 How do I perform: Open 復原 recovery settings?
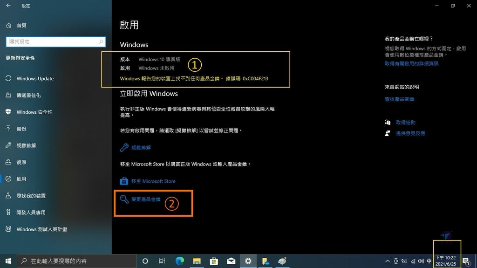[21, 162]
